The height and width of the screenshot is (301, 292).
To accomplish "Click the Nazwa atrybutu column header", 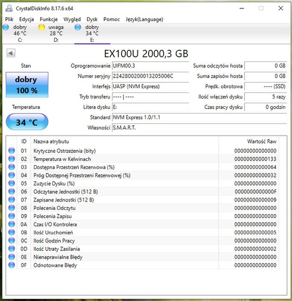I will point(125,141).
